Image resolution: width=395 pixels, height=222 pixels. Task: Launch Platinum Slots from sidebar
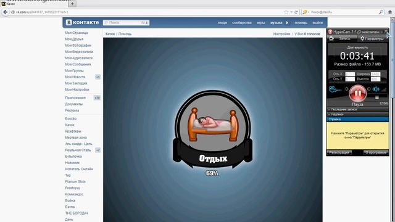(75, 181)
